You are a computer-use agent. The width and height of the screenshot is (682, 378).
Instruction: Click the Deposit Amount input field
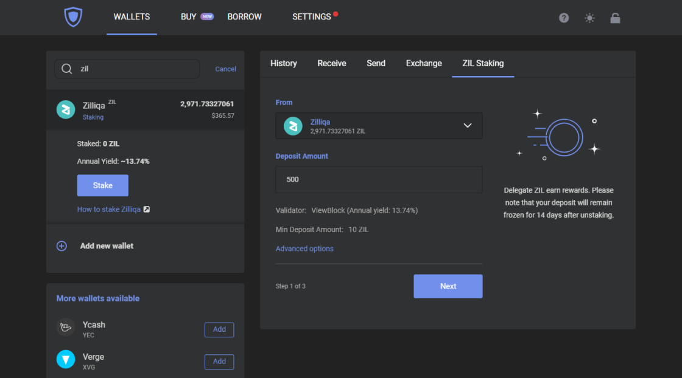tap(379, 180)
